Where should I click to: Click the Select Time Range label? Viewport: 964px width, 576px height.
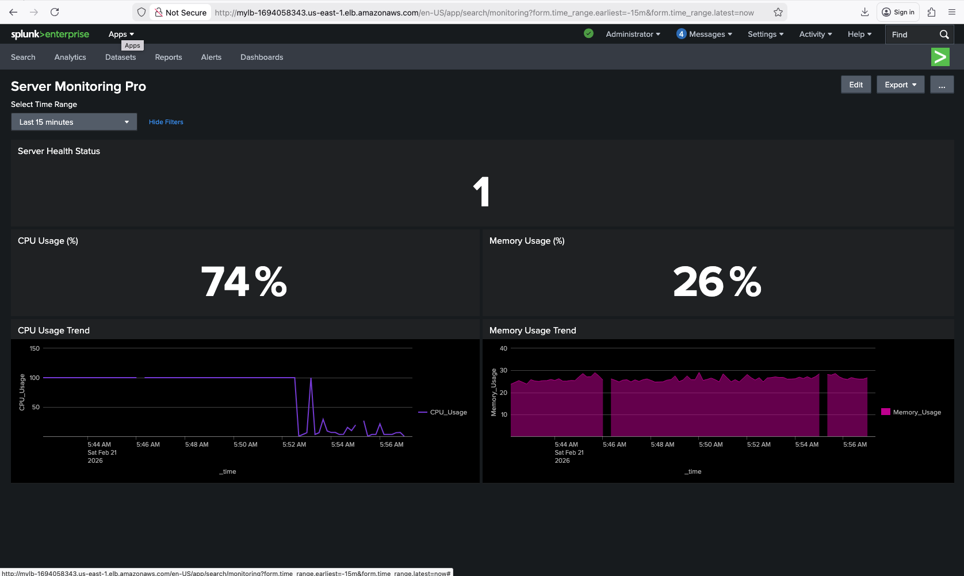pyautogui.click(x=44, y=104)
